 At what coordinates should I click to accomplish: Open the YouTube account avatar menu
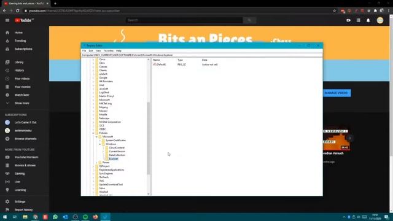380,20
